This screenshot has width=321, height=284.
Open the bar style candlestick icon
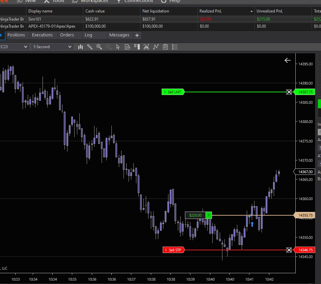(x=80, y=47)
